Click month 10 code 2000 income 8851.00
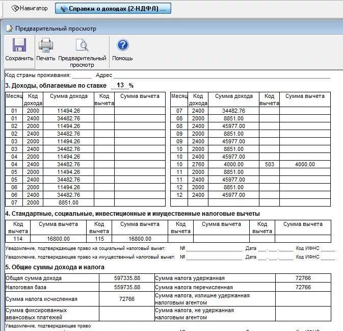This screenshot has width=343, height=331. tap(233, 149)
